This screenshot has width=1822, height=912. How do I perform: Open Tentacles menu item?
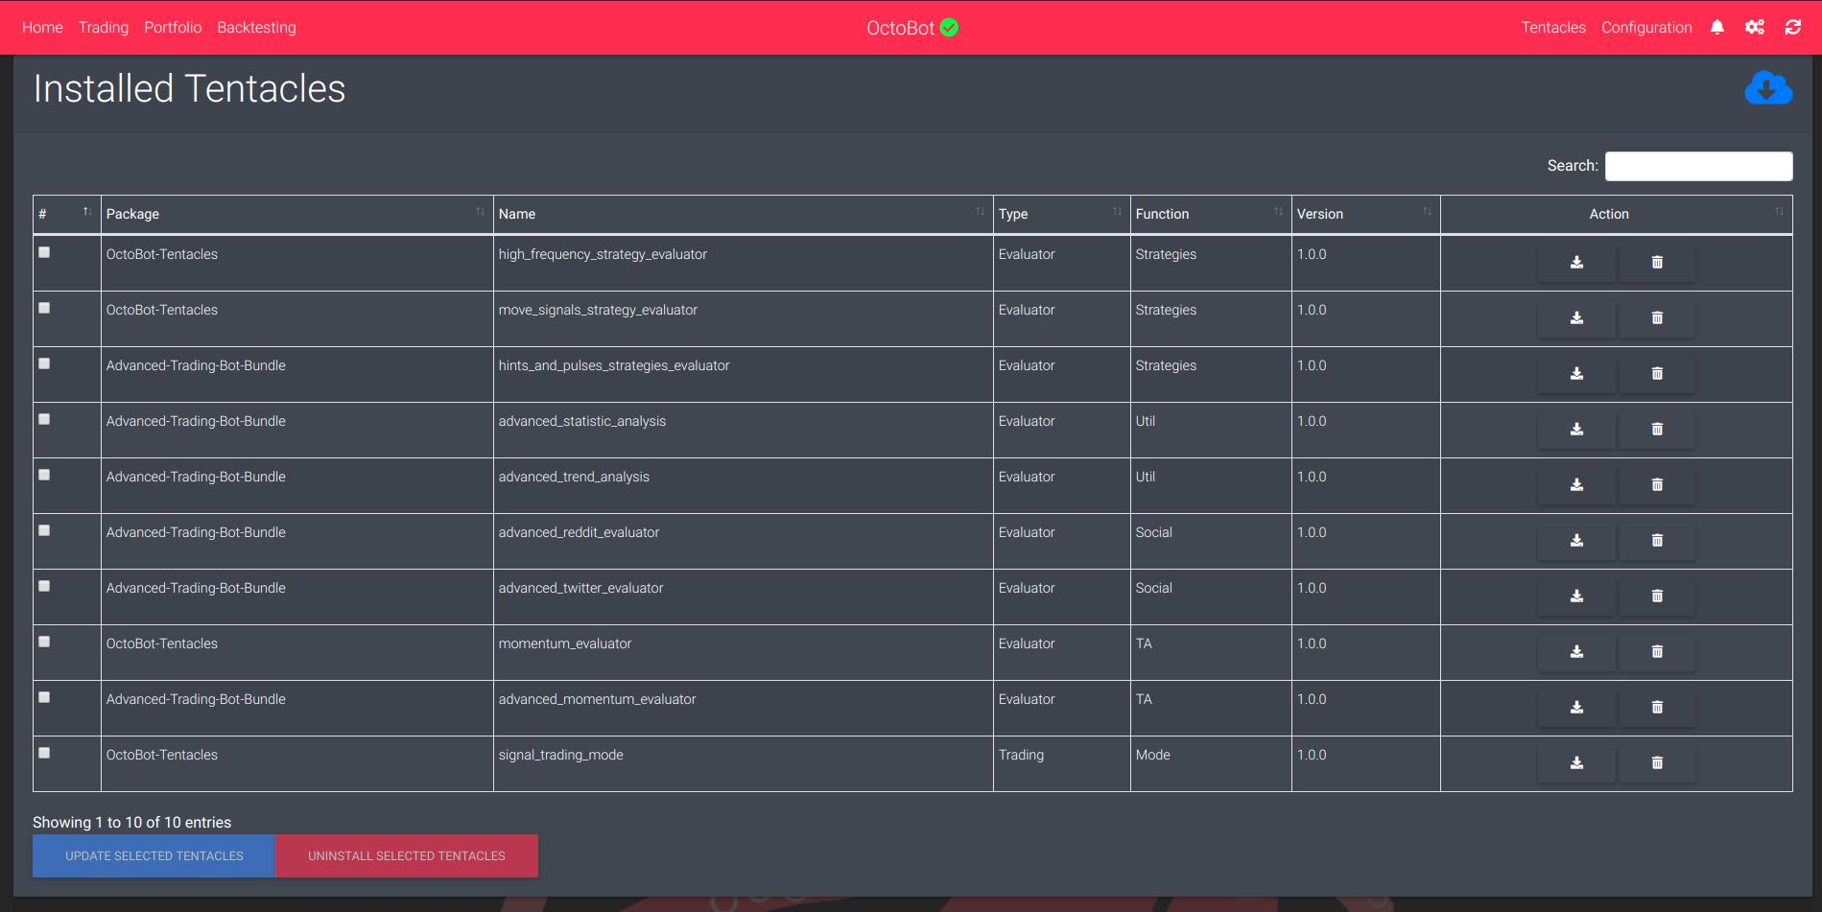(1553, 27)
